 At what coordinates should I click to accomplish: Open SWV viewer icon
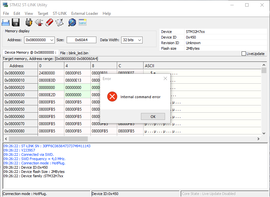[83, 22]
